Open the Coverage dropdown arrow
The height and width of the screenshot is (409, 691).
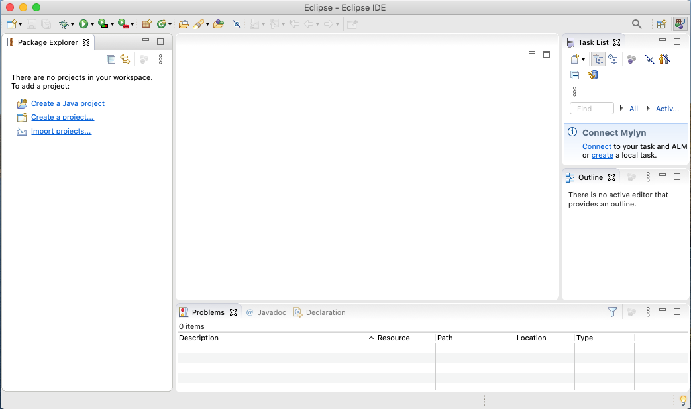coord(112,24)
